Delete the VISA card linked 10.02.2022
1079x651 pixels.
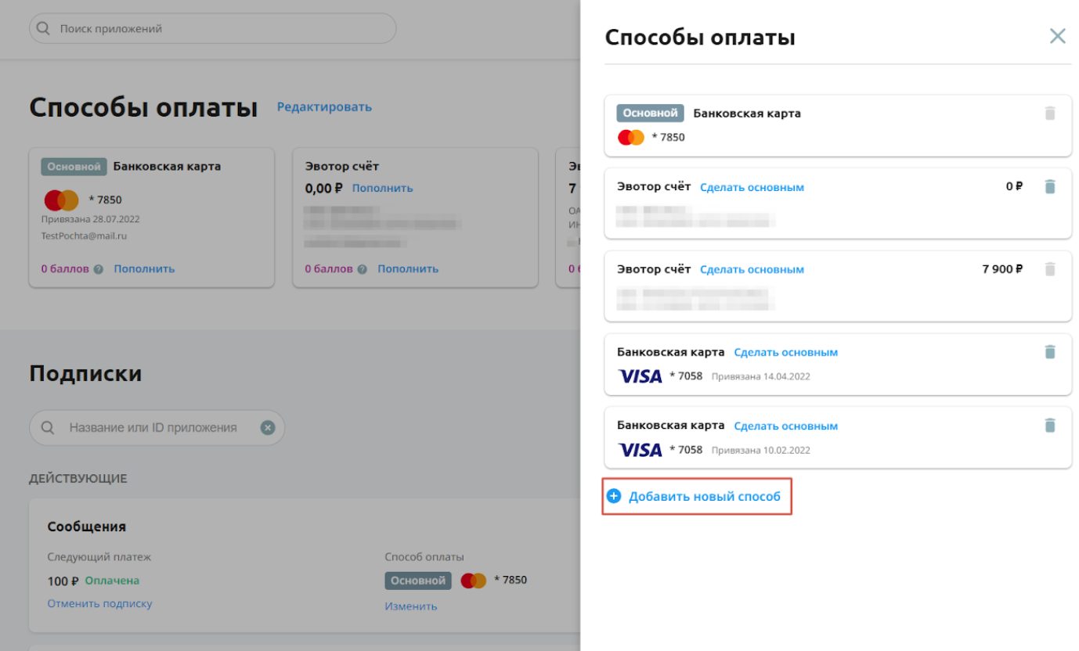click(x=1050, y=426)
